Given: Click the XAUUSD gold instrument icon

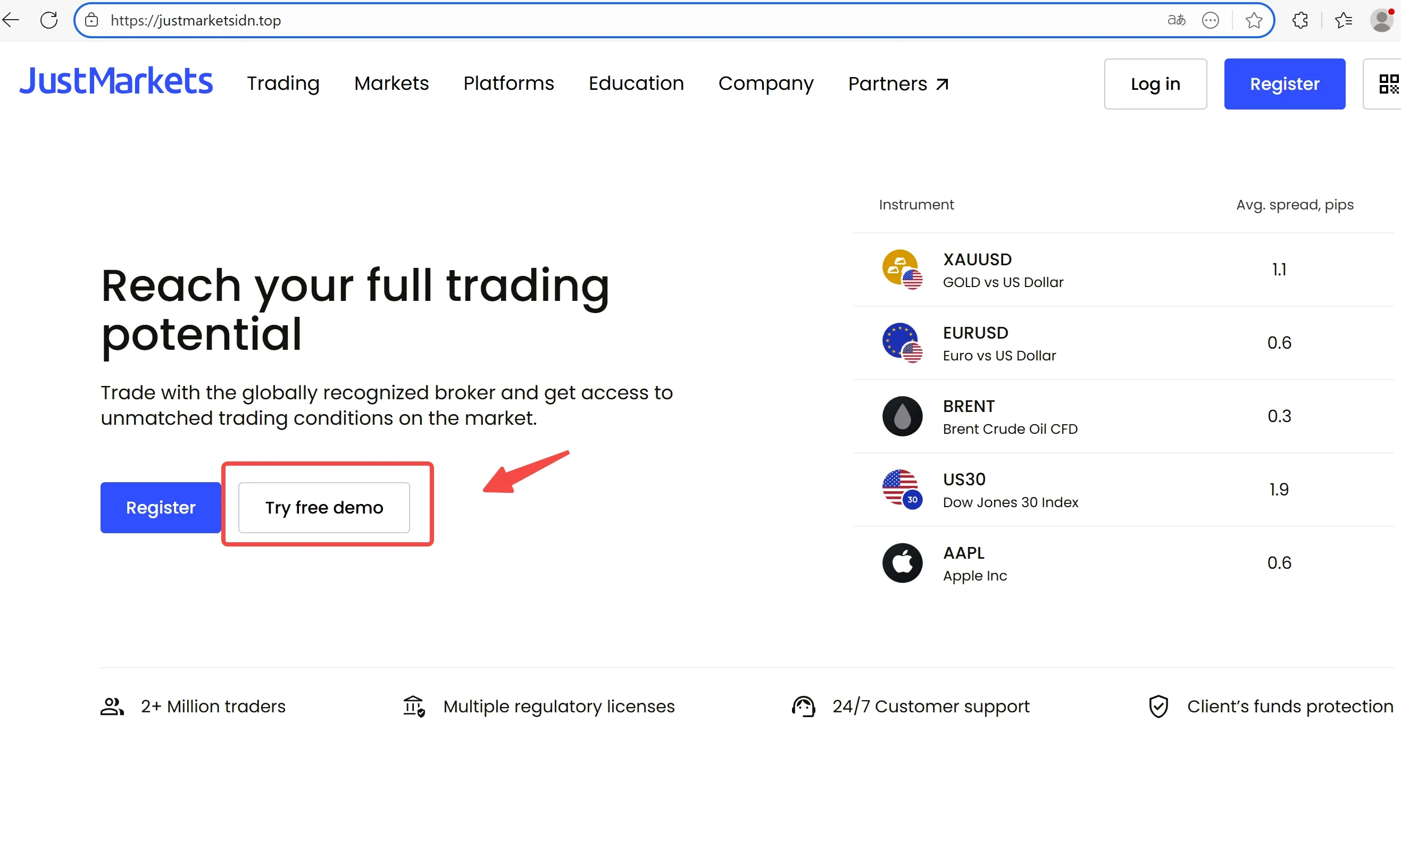Looking at the screenshot, I should tap(902, 269).
